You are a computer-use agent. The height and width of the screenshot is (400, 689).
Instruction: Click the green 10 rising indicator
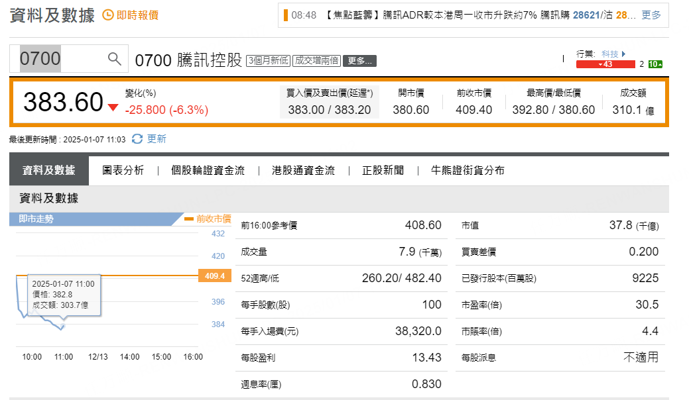pos(655,64)
